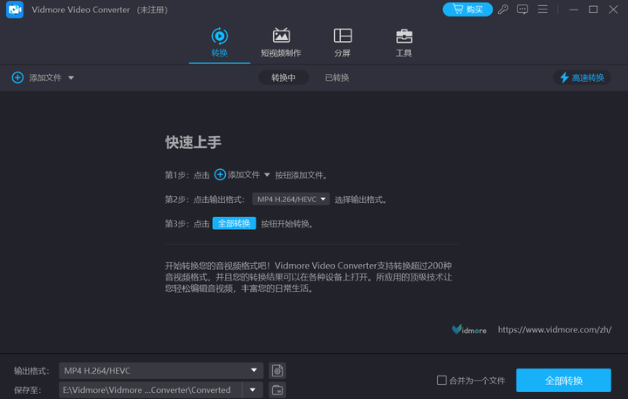Minimize the Vidmore window
Viewport: 628px width, 399px height.
[574, 10]
